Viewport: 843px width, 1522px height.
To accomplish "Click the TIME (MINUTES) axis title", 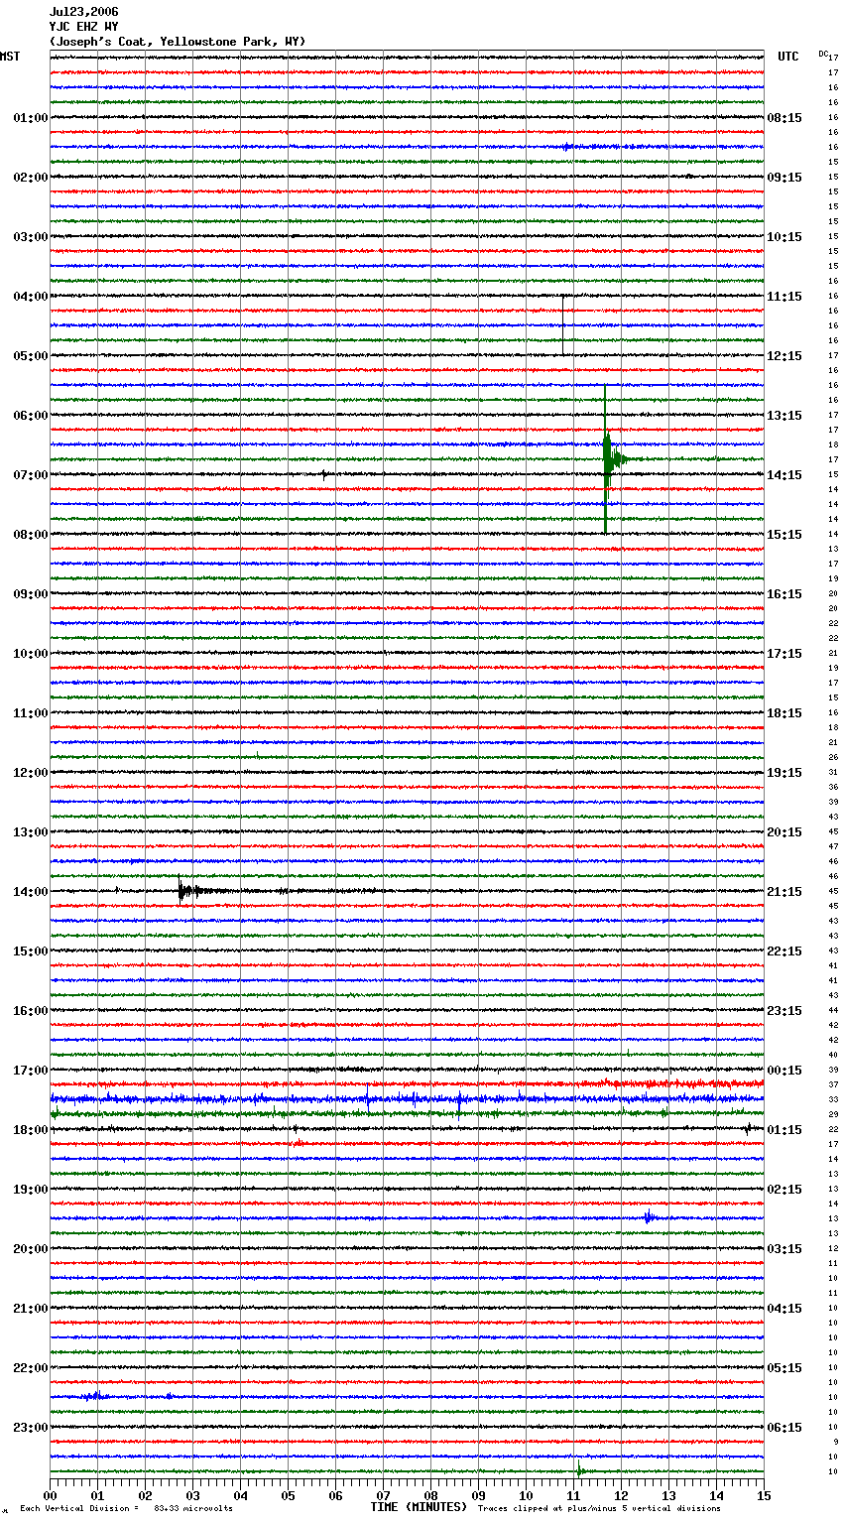I will (x=419, y=1507).
